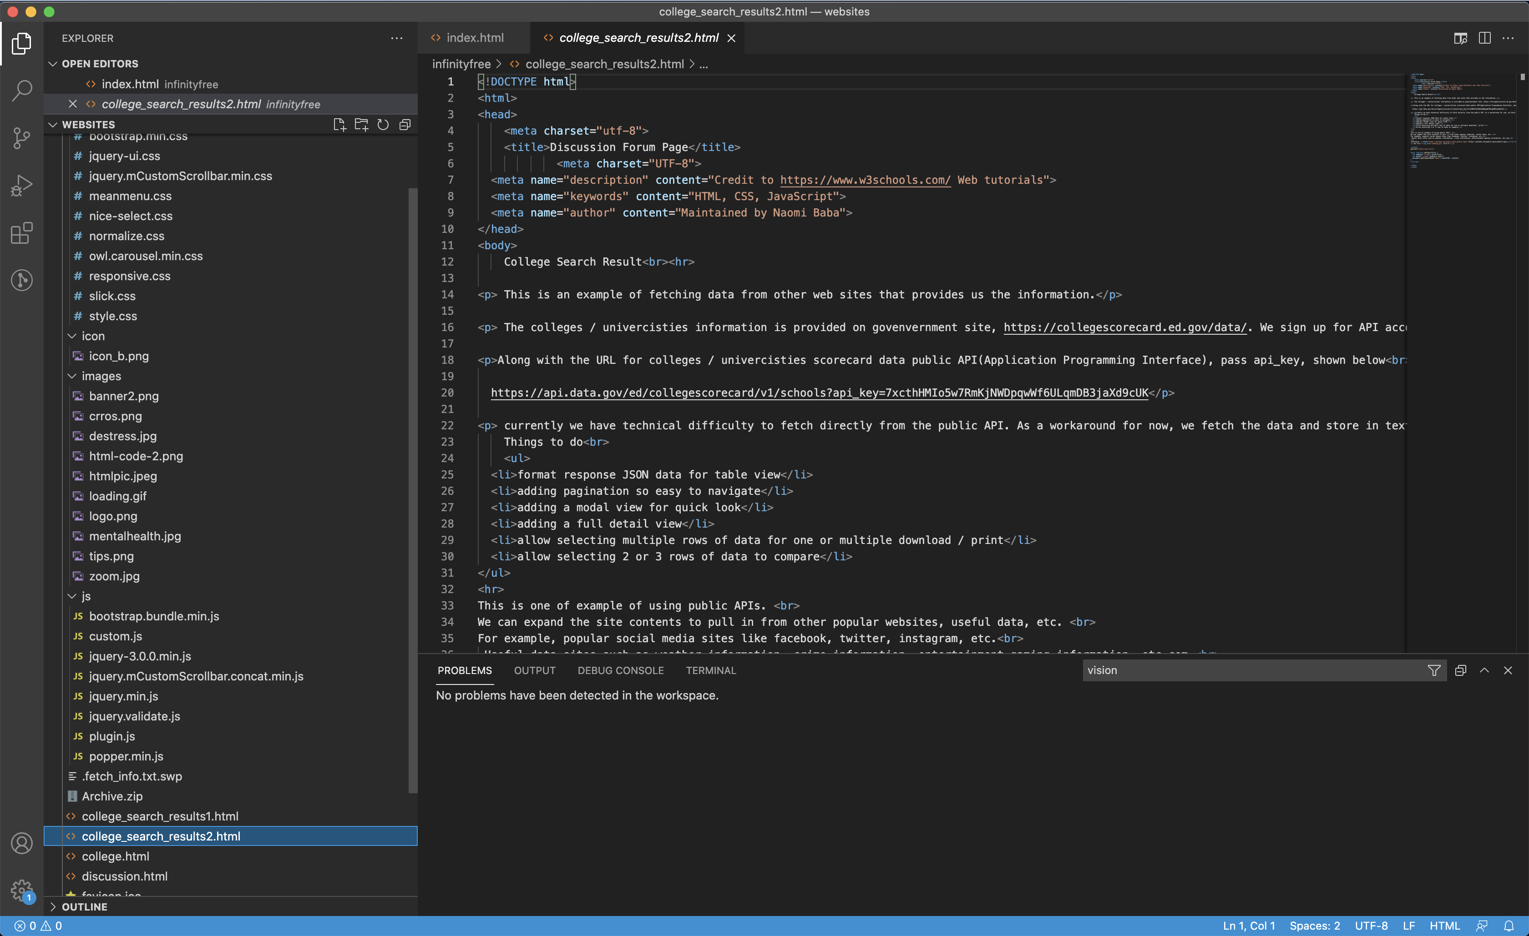Collapse all folders in Explorer
The width and height of the screenshot is (1529, 936).
pyautogui.click(x=405, y=125)
